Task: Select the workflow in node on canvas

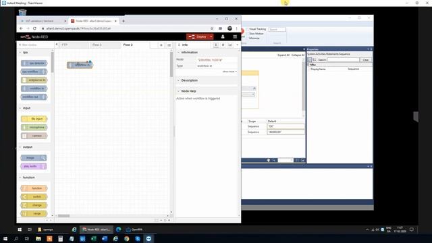Action: click(80, 65)
